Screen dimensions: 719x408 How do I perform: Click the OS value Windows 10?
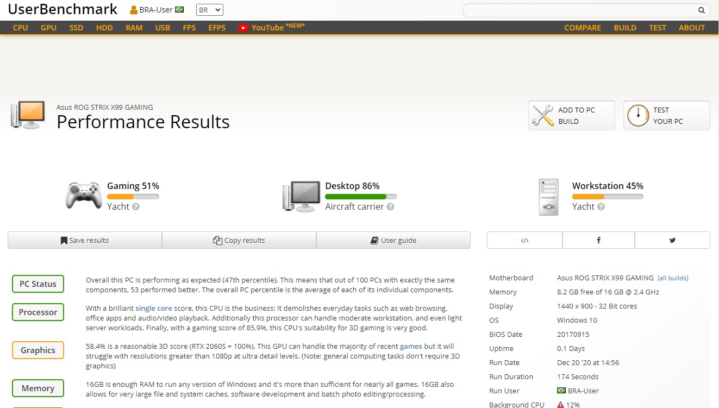coord(577,320)
